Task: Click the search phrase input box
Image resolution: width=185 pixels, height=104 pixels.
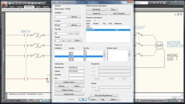Action: click(141, 3)
